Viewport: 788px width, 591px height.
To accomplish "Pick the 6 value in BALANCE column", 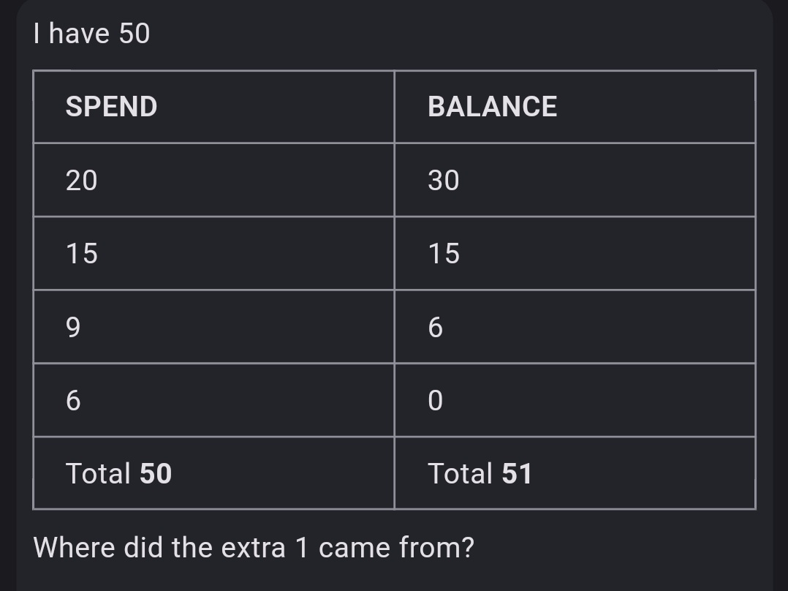I will tap(436, 327).
